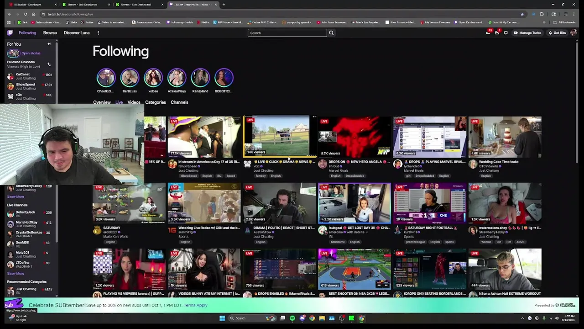Click the erobb221 gold coin avatar
The height and width of the screenshot is (329, 584).
tap(97, 230)
